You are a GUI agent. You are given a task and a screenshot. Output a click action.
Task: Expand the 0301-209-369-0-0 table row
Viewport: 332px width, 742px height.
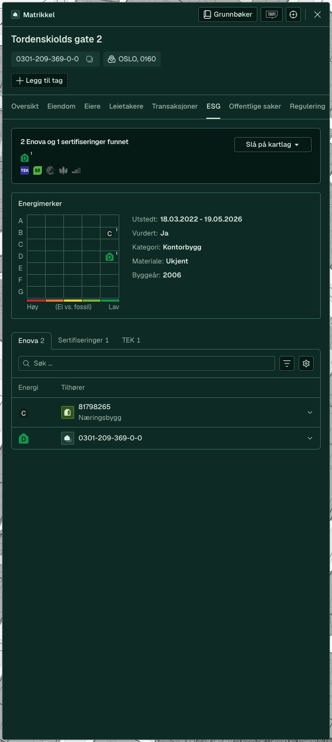pos(310,438)
